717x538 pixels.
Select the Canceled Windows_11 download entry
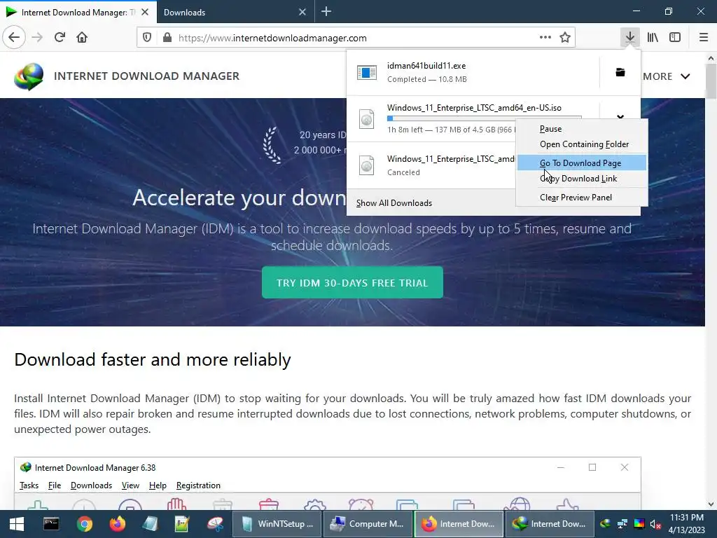431,165
